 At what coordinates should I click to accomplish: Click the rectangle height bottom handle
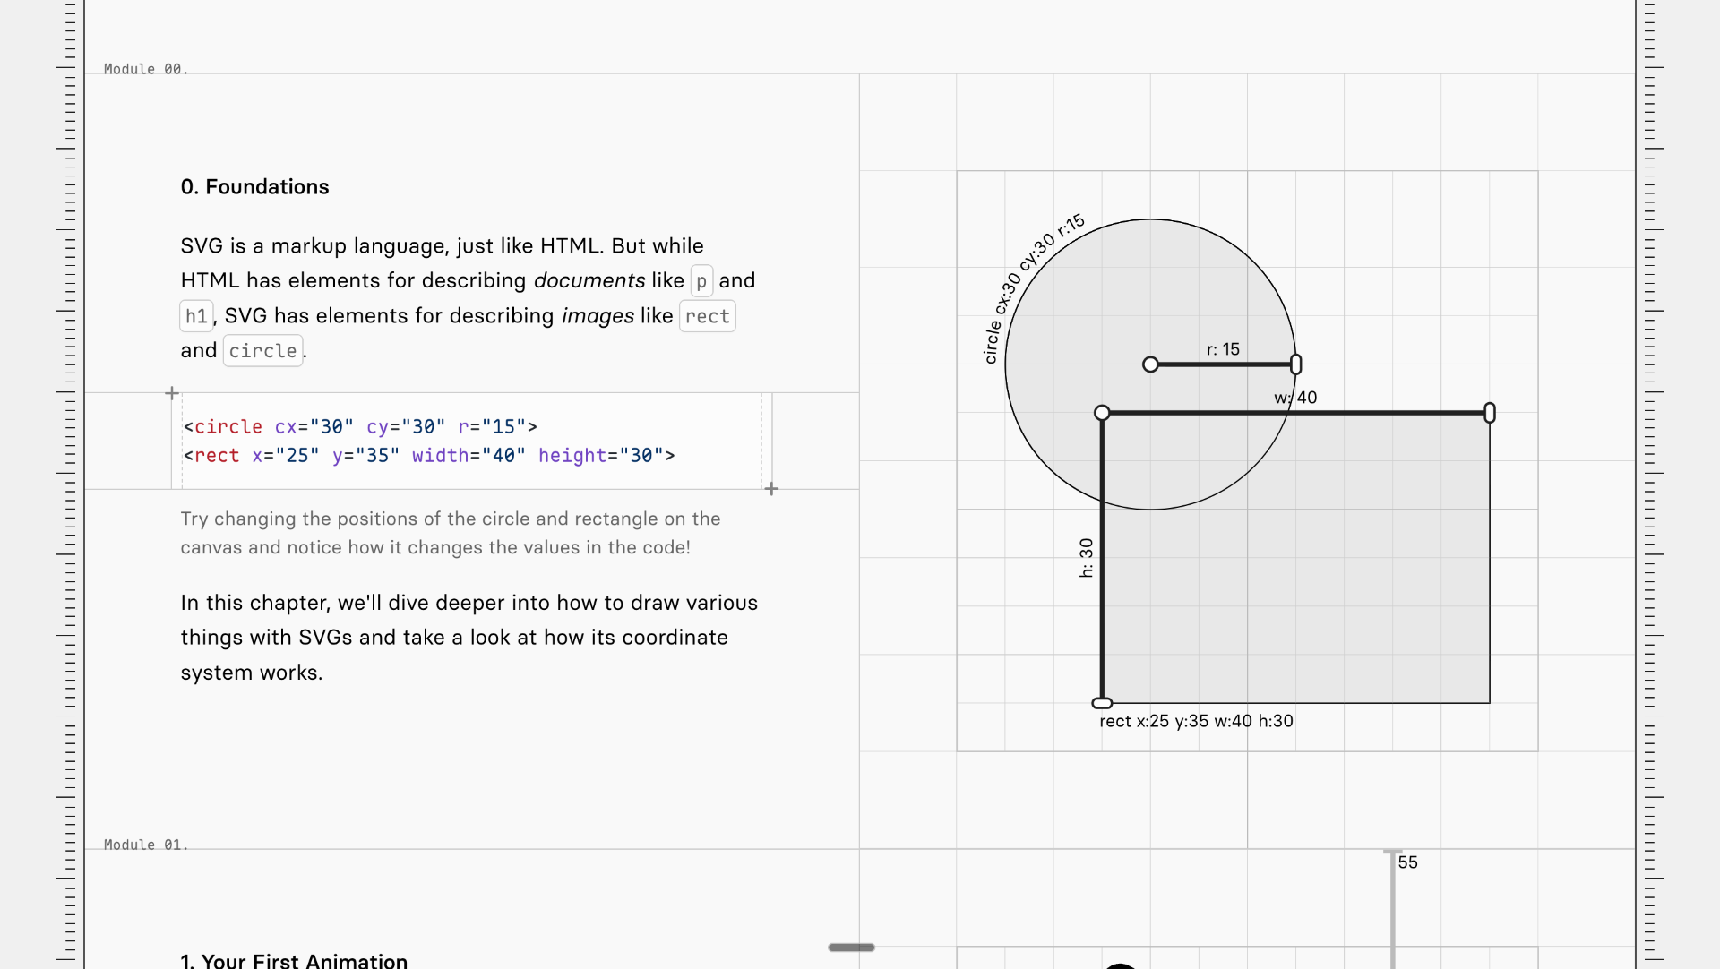(x=1102, y=704)
